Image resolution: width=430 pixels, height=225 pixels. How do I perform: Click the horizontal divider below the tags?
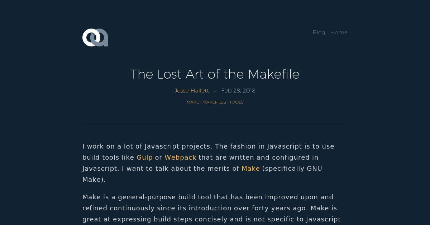coord(215,123)
